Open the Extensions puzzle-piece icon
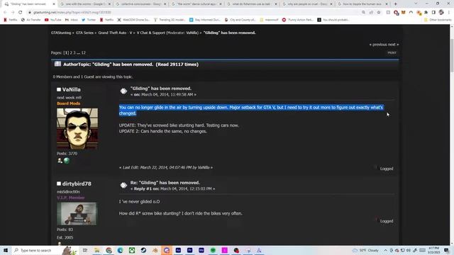The image size is (454, 255). (426, 13)
